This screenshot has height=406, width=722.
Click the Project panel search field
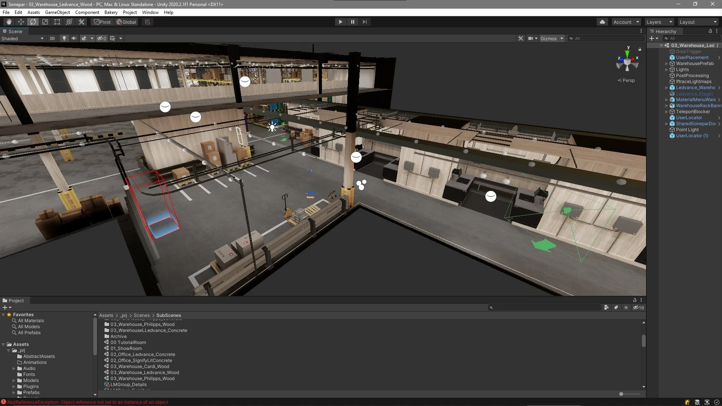click(545, 308)
